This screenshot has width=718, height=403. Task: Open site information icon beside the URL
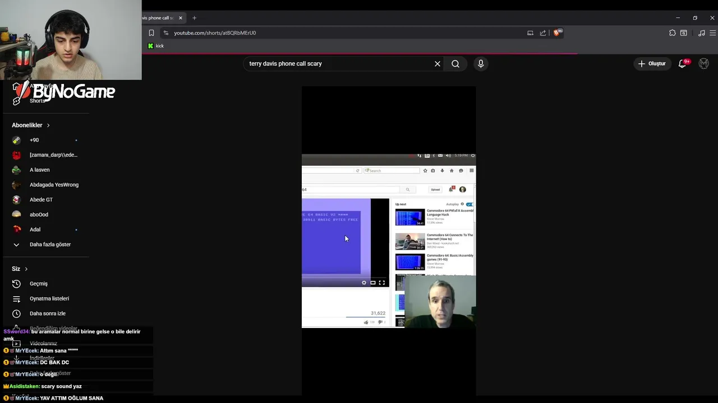165,33
